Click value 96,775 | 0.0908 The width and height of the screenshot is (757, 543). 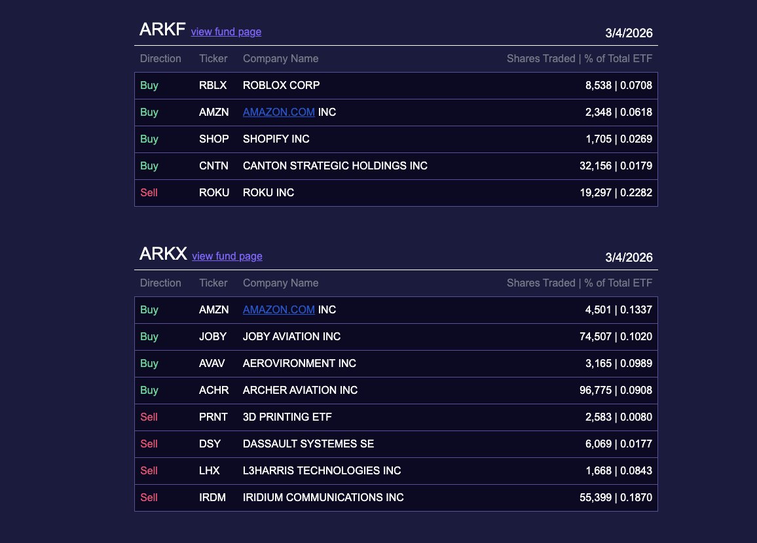(616, 390)
